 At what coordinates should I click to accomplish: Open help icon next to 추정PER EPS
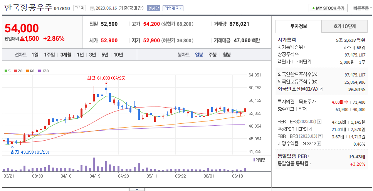[309, 129]
